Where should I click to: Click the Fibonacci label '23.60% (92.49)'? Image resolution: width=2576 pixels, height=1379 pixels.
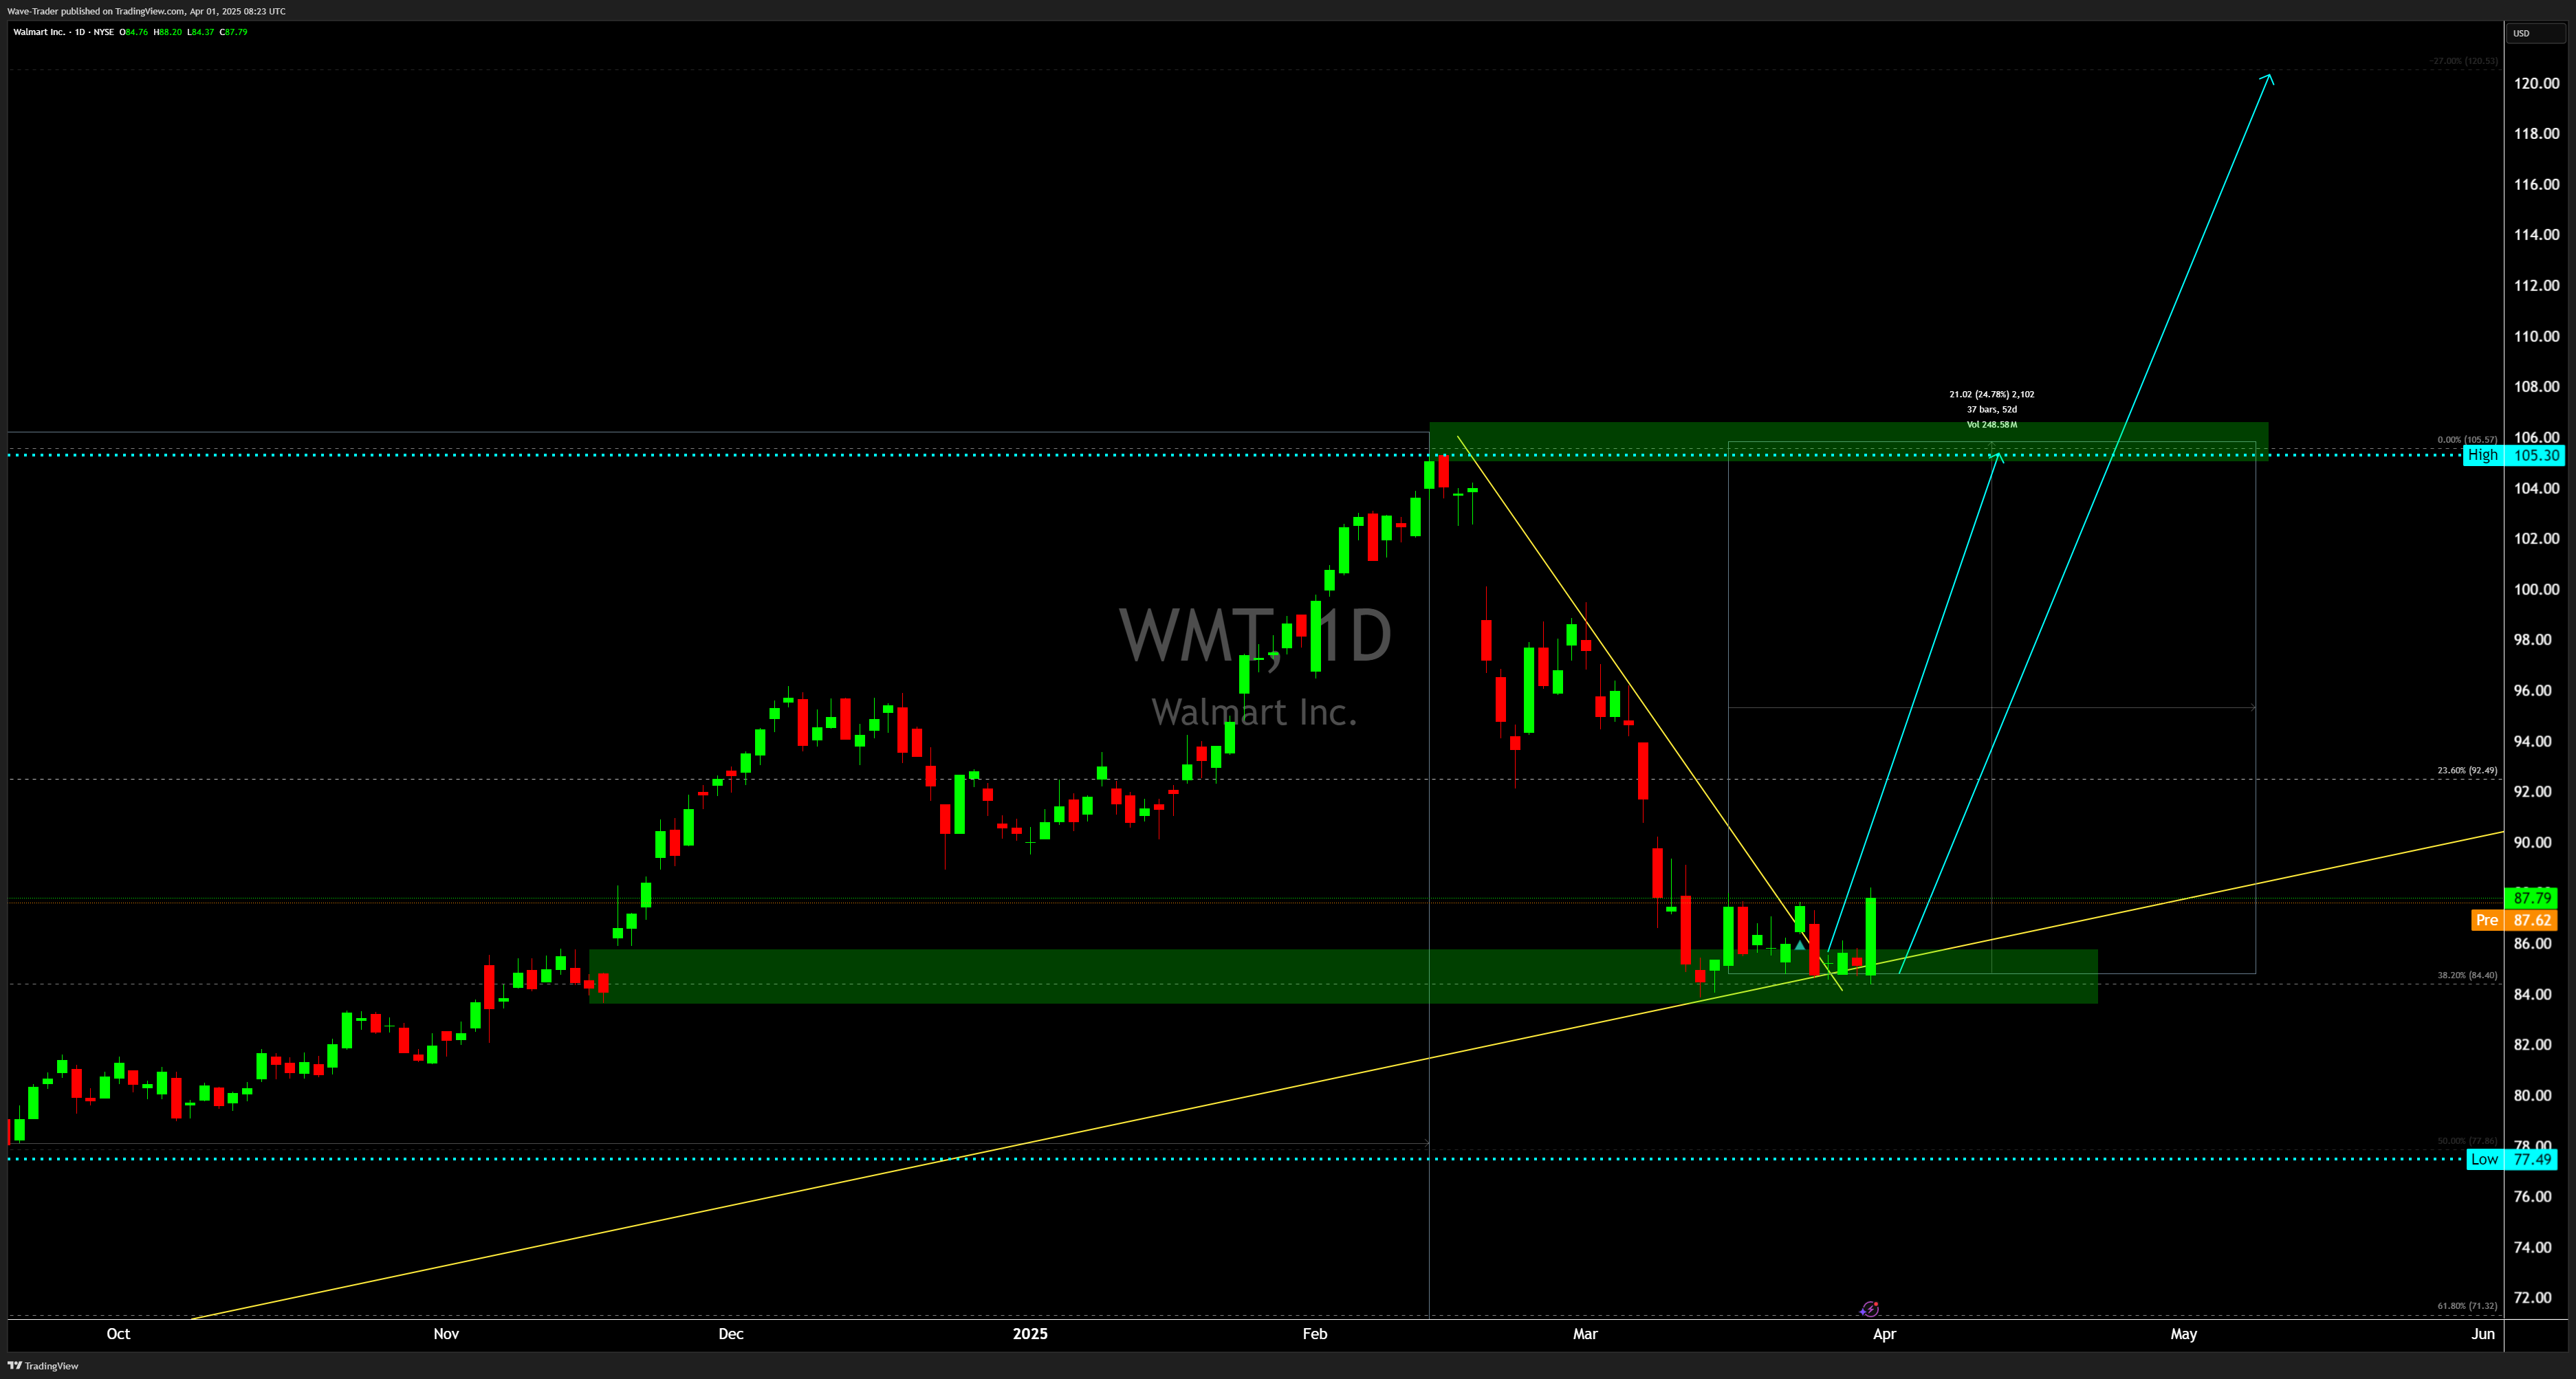coord(2467,770)
